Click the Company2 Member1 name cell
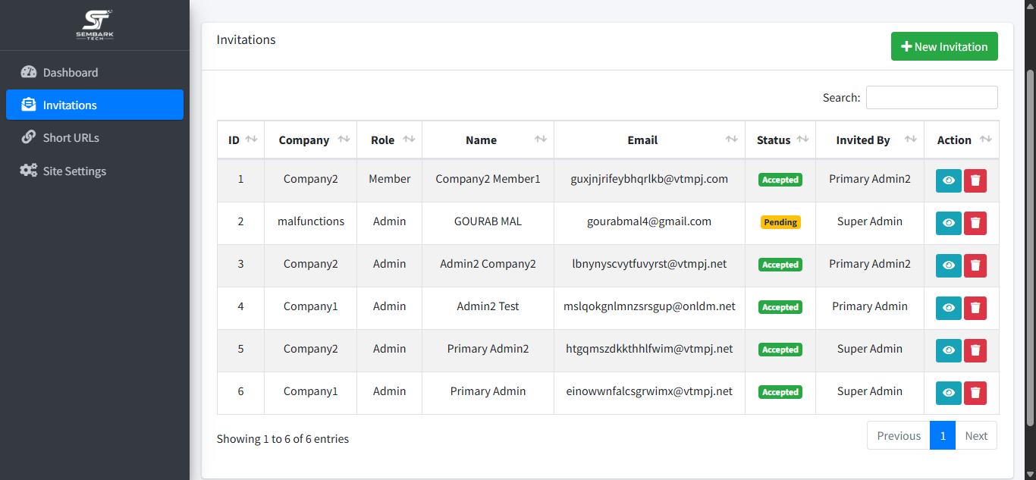The width and height of the screenshot is (1036, 480). tap(488, 179)
